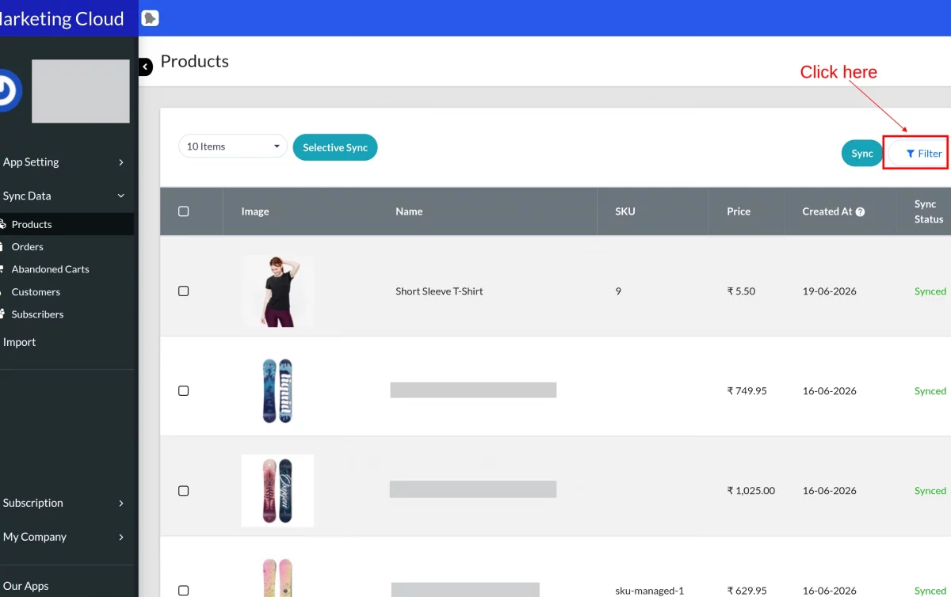Expand the Subscription menu in sidebar
The image size is (951, 597).
coord(65,503)
